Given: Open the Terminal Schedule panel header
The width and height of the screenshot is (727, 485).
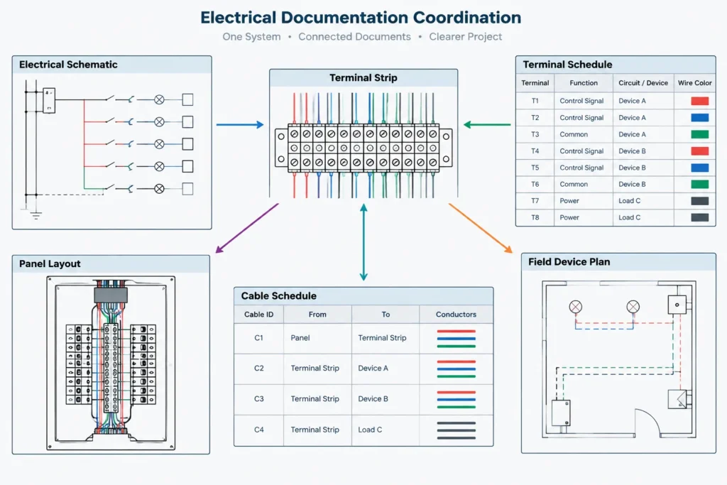Looking at the screenshot, I should (616, 65).
